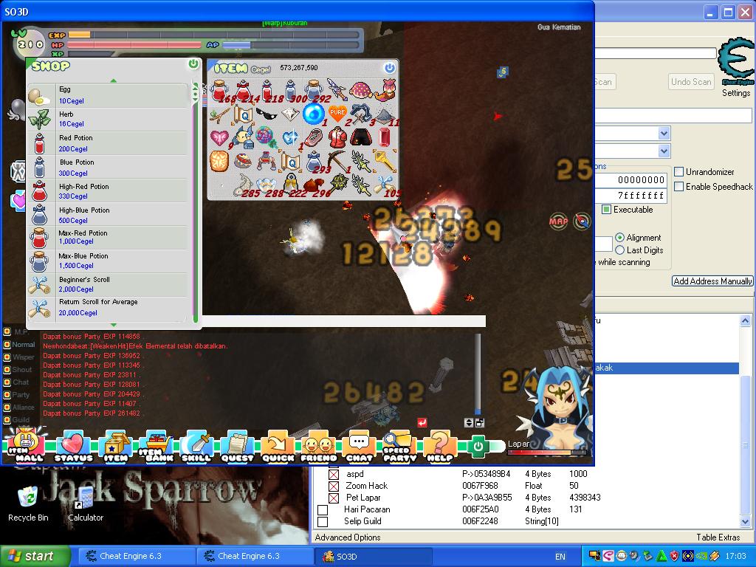This screenshot has height=567, width=756.
Task: Open Recycle Bin desktop icon
Action: (28, 504)
